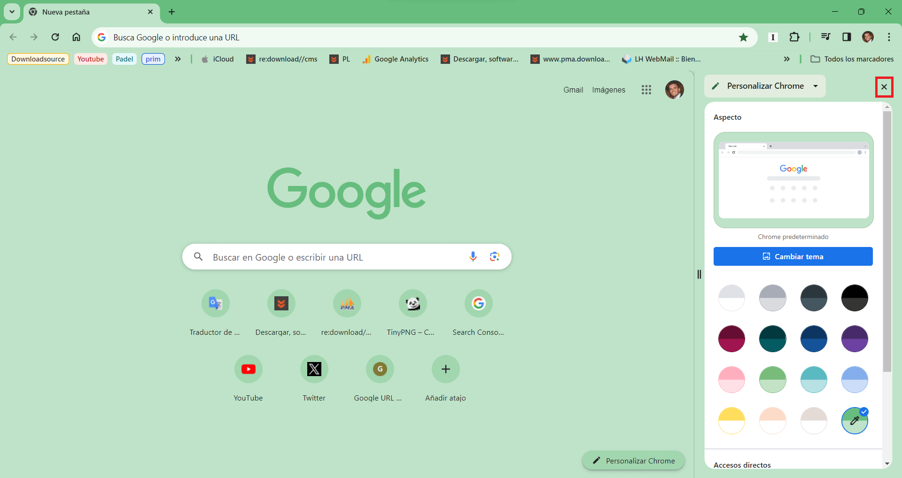Start voice search with the microphone icon
Screen dimensions: 902x478
473,256
